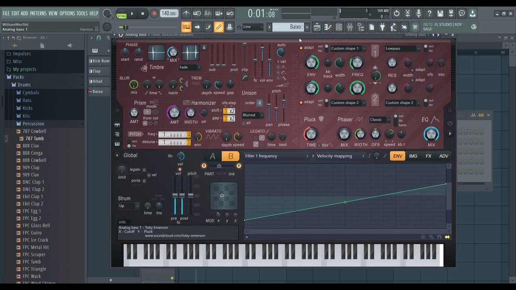
Task: Open the help question mark icon
Action: [x=429, y=13]
